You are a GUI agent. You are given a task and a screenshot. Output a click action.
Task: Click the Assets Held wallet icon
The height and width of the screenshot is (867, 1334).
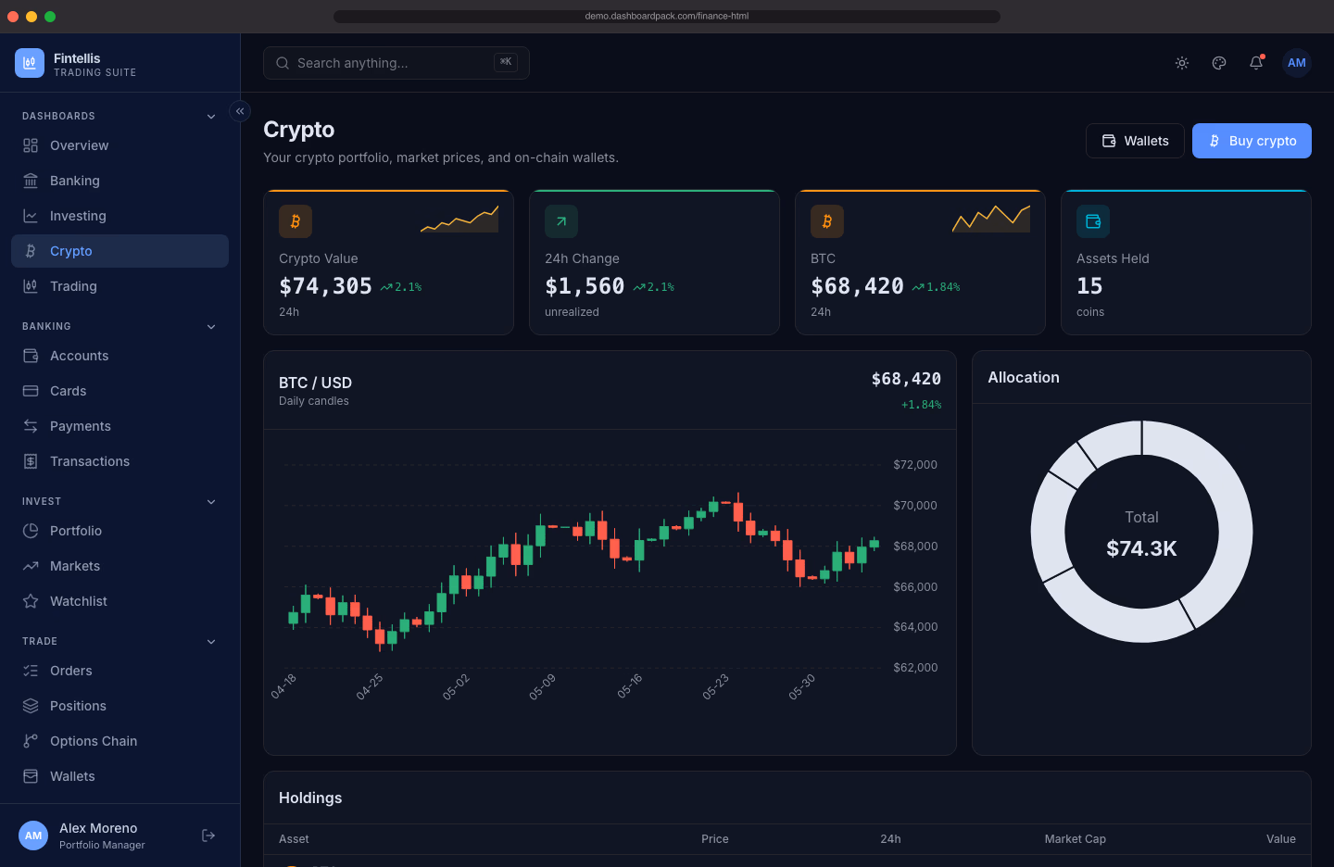click(1093, 221)
